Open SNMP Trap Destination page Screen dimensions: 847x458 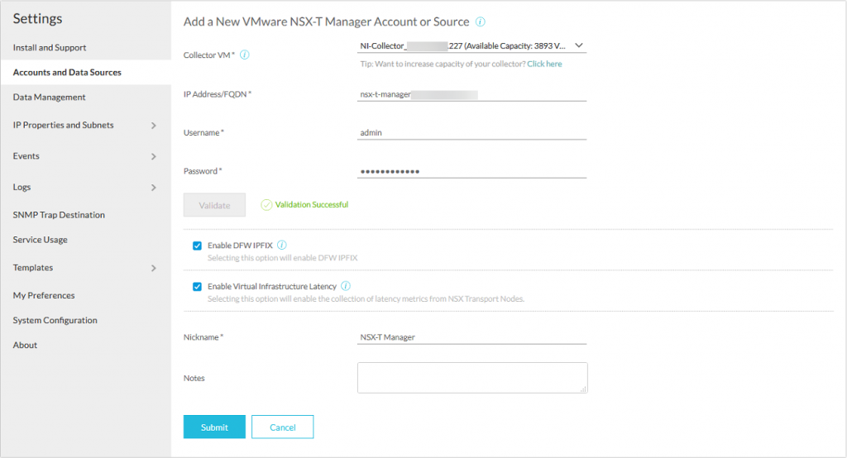click(x=59, y=215)
